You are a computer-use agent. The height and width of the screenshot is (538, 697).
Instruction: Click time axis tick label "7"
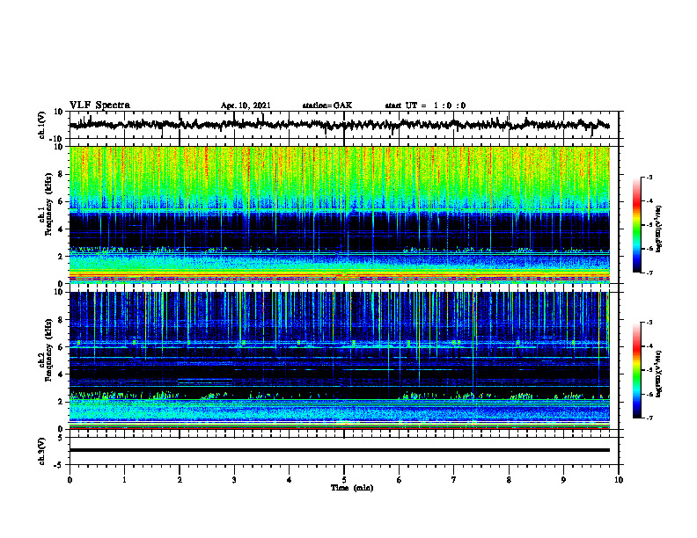tap(454, 480)
